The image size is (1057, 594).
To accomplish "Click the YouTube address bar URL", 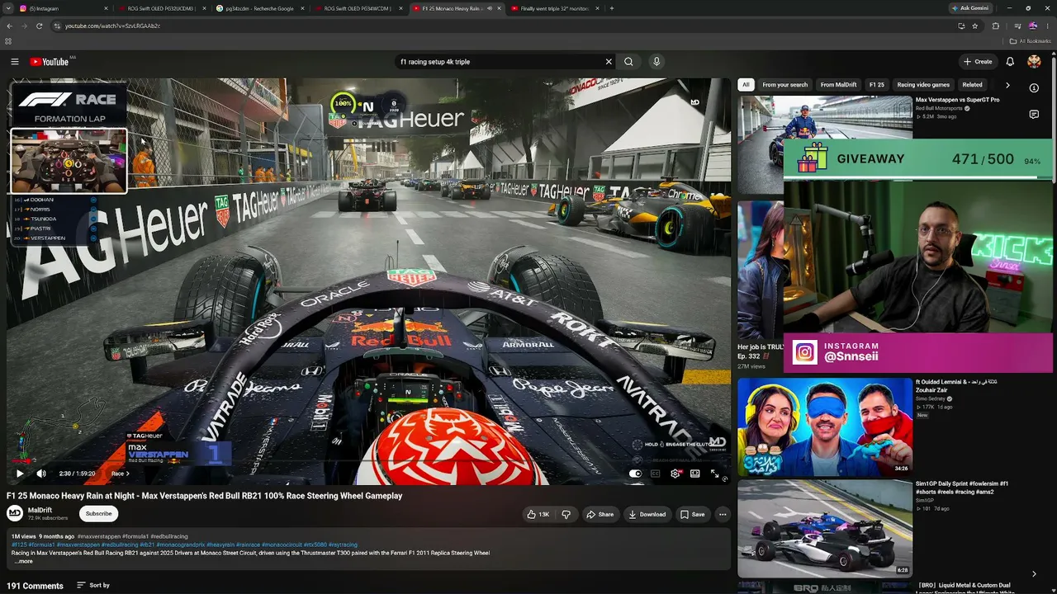I will click(113, 26).
